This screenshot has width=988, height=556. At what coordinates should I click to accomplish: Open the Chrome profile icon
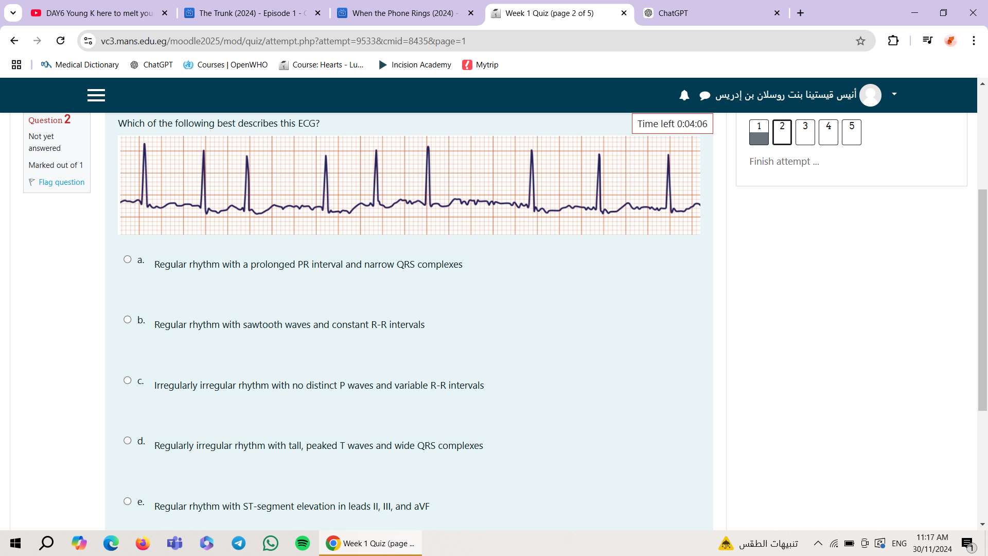950,41
